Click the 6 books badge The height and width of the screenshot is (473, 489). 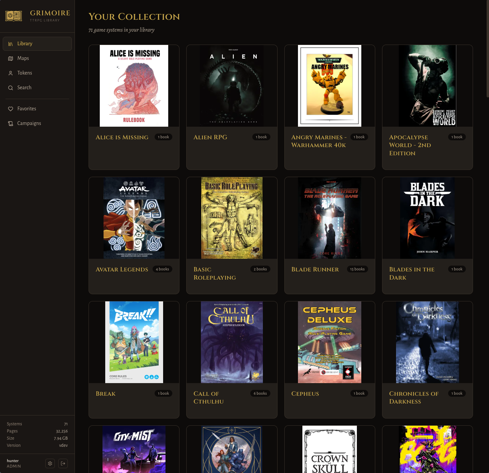coord(260,393)
